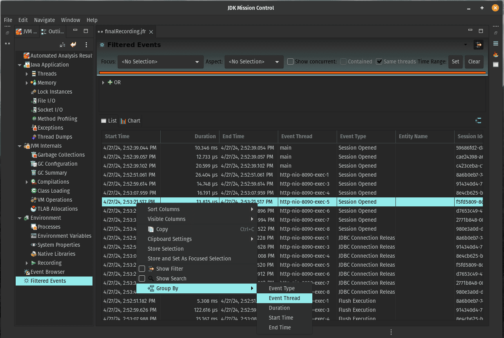Select System Properties in the outline tree
This screenshot has height=338, width=504.
59,245
